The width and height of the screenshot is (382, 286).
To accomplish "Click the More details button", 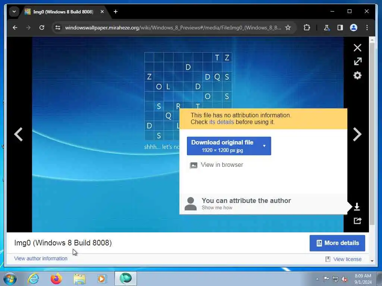I will tap(337, 243).
